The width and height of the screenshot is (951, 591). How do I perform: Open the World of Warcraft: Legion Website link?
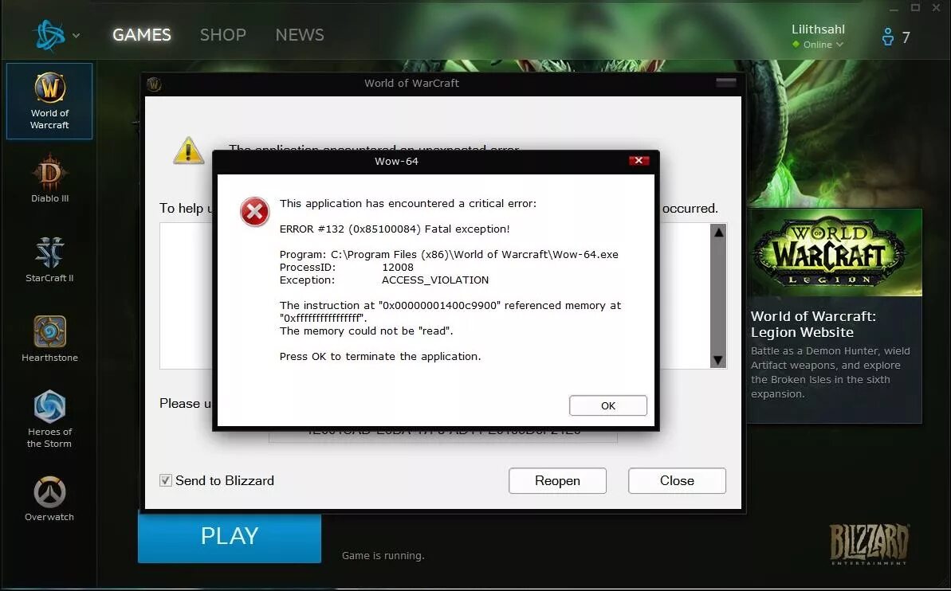tap(813, 324)
